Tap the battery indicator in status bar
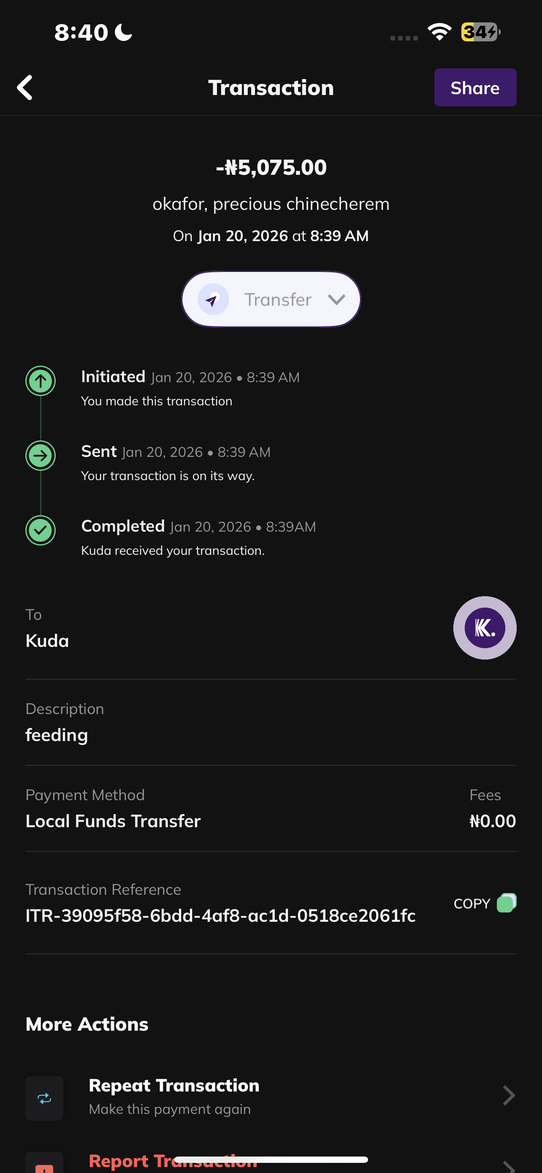Image resolution: width=542 pixels, height=1173 pixels. (x=480, y=32)
